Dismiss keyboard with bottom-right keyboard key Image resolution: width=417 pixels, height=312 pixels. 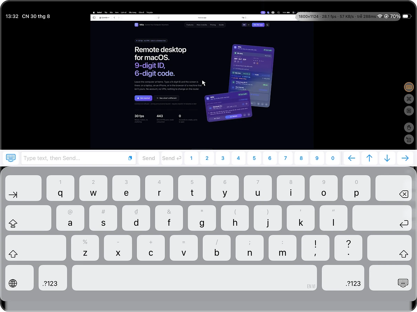(x=391, y=277)
